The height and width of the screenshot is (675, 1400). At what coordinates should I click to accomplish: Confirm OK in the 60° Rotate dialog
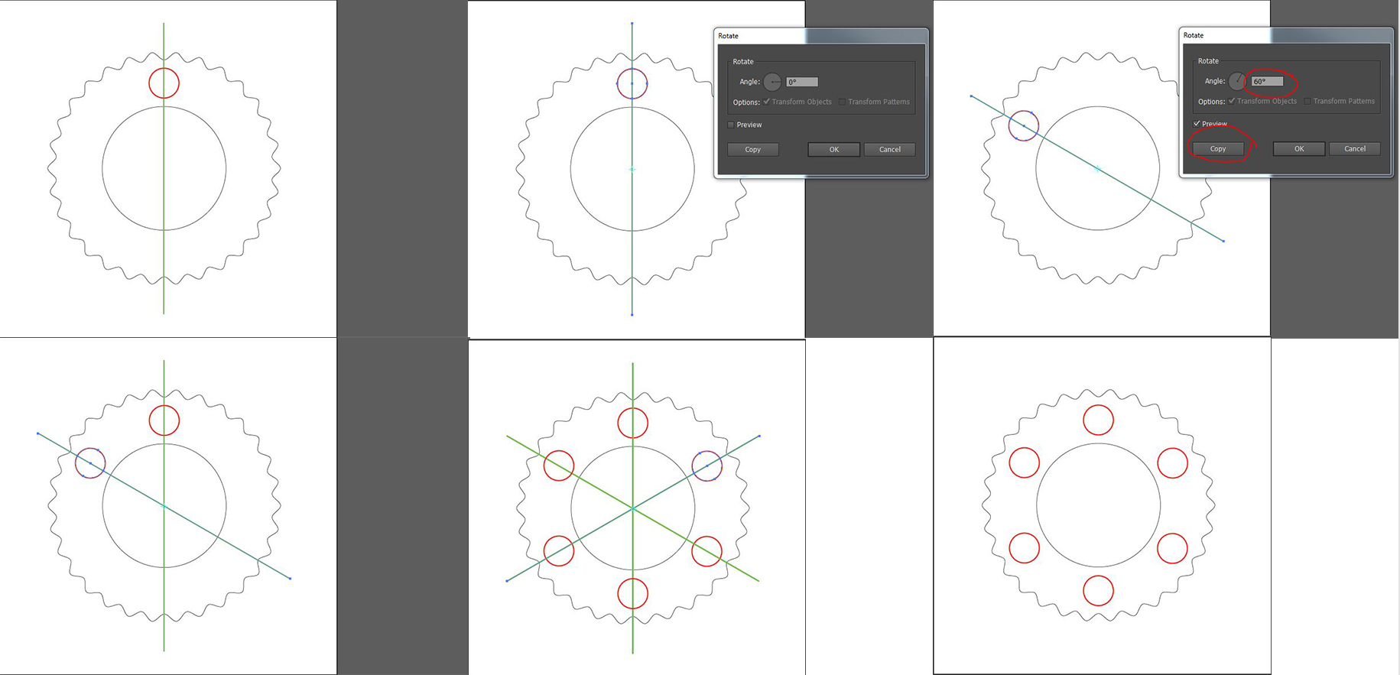tap(1299, 149)
